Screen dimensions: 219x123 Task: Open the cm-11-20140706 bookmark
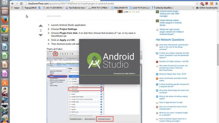pyautogui.click(x=53, y=8)
